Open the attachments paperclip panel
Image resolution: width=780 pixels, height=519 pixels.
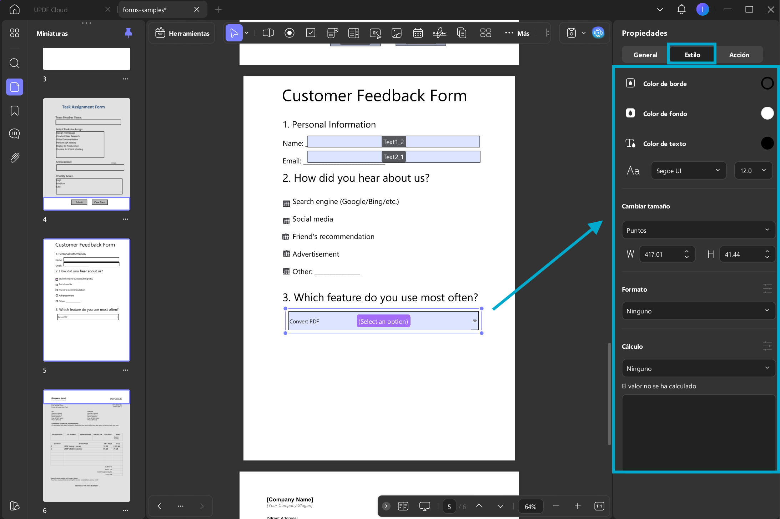tap(15, 157)
